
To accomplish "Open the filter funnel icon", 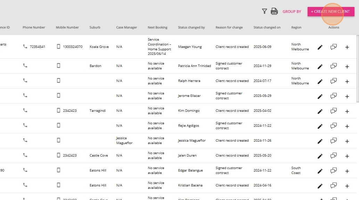I will coord(264,11).
